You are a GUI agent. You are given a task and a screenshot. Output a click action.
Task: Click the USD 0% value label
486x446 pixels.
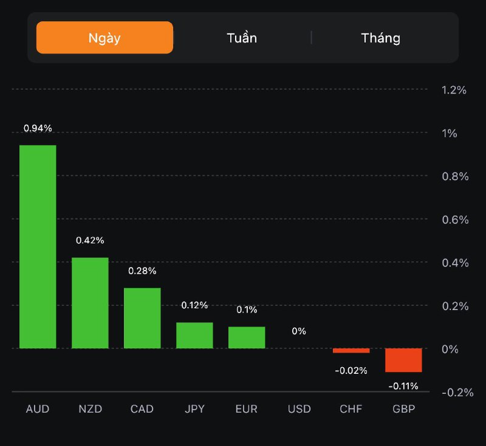click(x=299, y=331)
